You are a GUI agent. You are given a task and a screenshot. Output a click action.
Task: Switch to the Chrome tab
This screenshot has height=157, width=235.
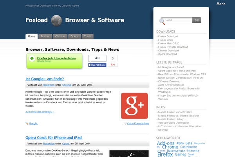[x=60, y=37]
